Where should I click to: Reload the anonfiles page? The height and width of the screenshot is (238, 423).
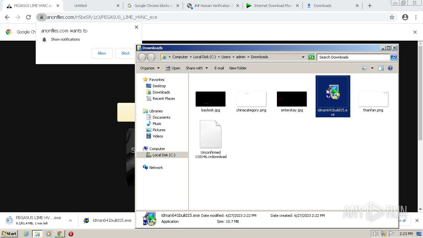(x=28, y=17)
